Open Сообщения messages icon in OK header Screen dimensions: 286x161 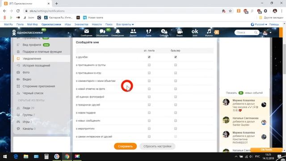tap(86, 33)
